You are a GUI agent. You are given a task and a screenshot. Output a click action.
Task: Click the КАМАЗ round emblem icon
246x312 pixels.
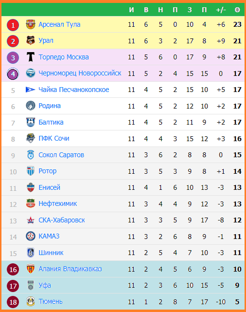pos(31,236)
